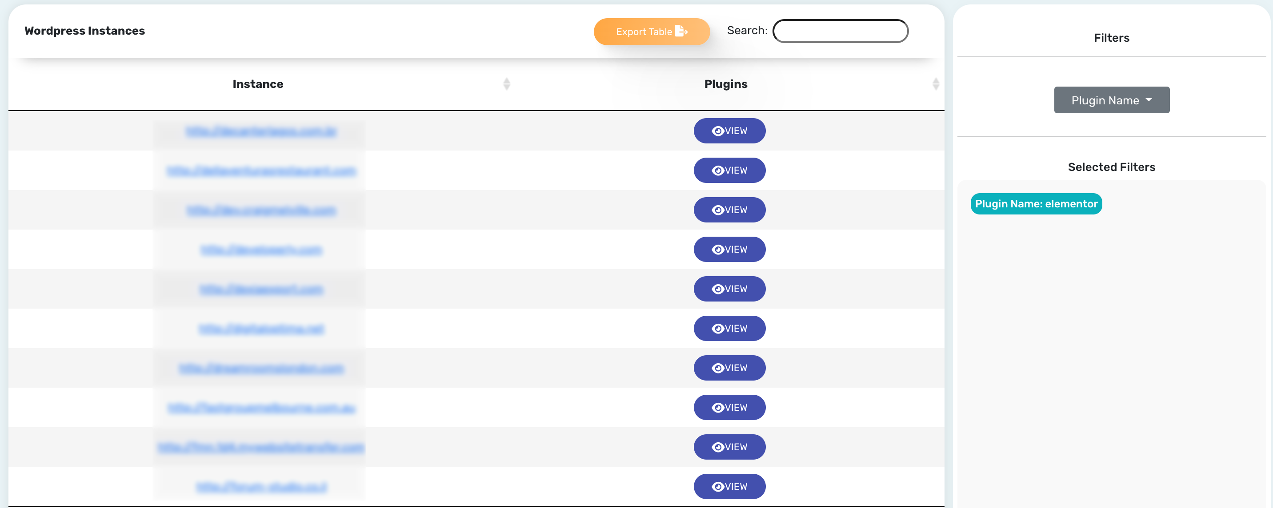Sort by the Instance column arrows
The width and height of the screenshot is (1273, 508).
click(507, 84)
